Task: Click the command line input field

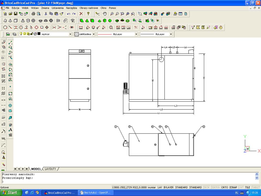Action: (x=128, y=181)
